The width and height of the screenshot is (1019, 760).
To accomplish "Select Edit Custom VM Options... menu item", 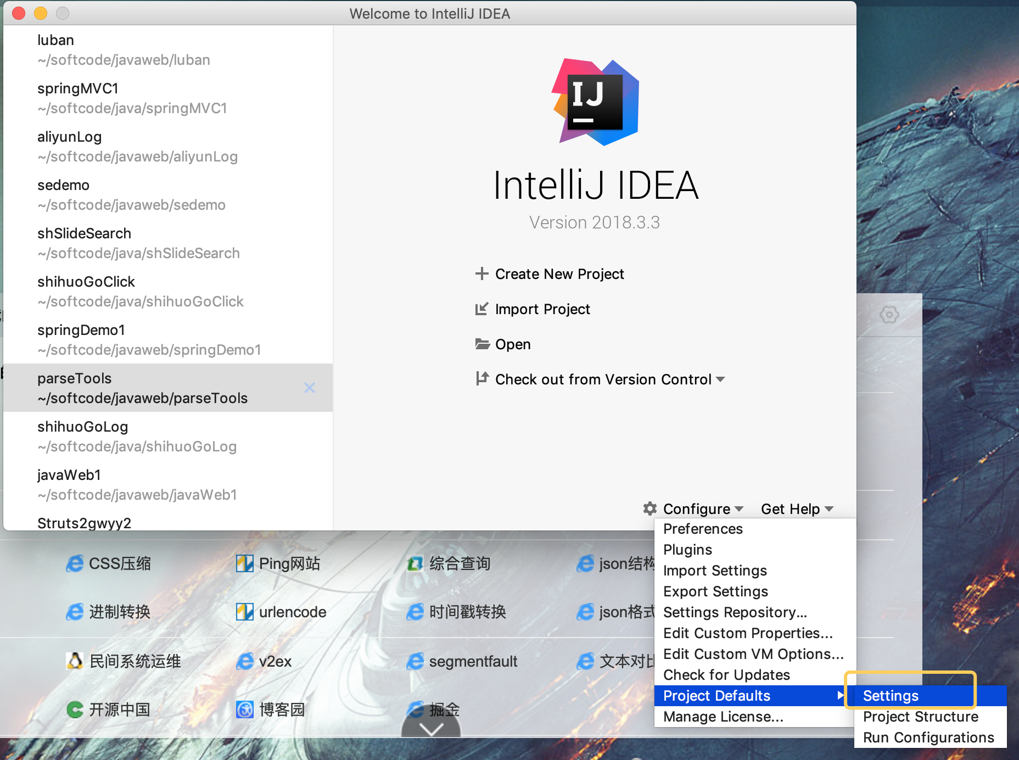I will (x=755, y=654).
